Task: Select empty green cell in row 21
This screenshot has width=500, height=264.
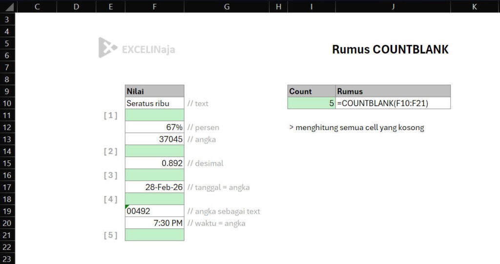Action: [155, 235]
